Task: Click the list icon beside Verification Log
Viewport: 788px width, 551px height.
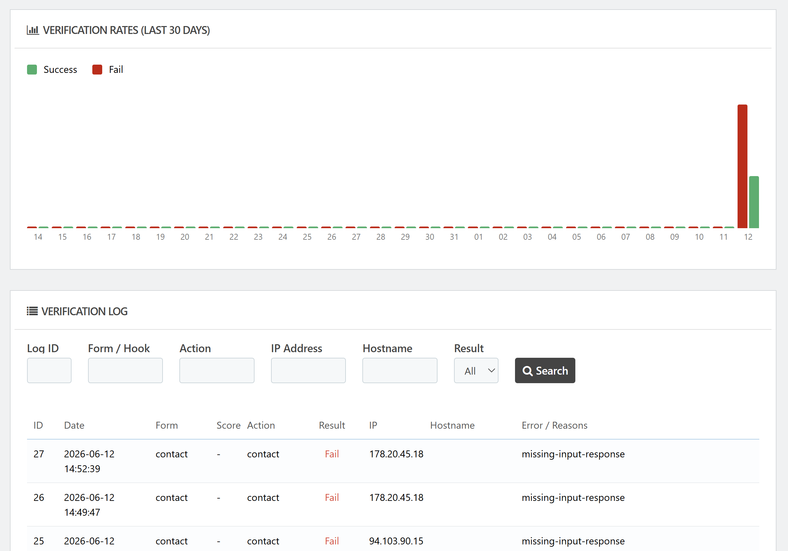Action: click(x=32, y=311)
